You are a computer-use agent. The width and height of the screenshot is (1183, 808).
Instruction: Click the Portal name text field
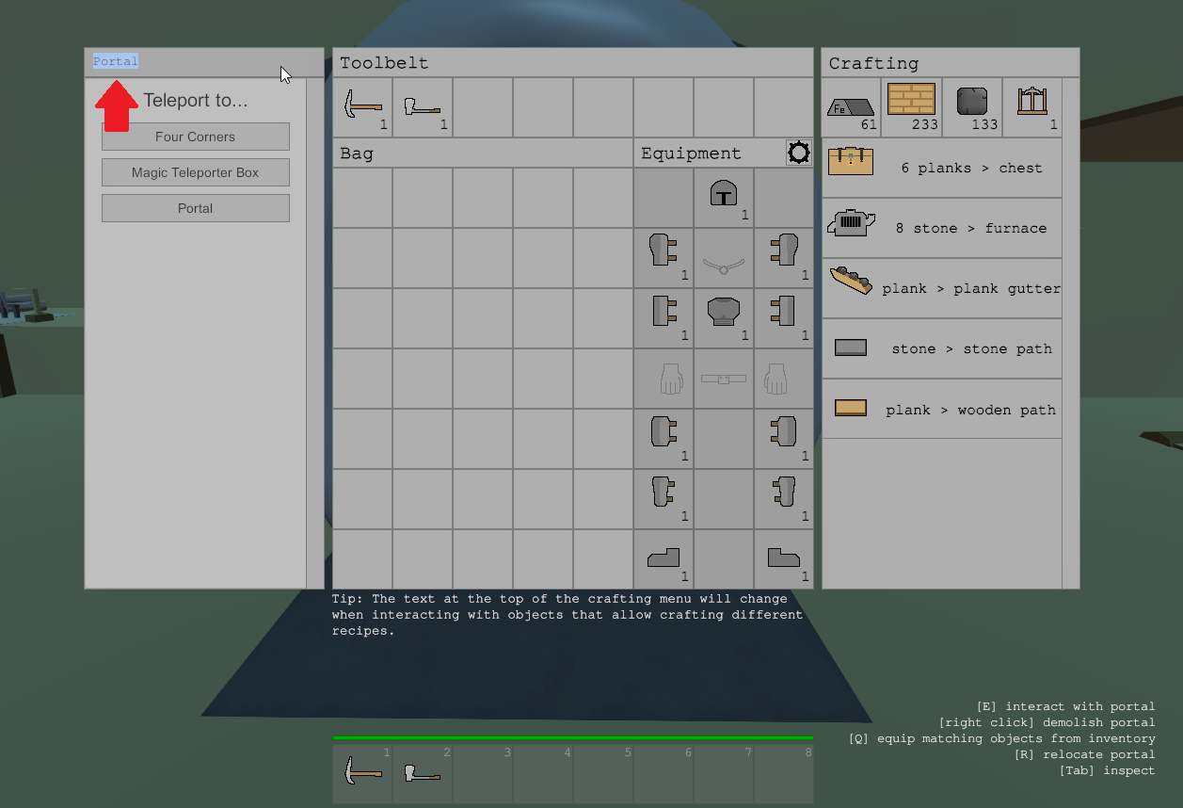(x=116, y=61)
